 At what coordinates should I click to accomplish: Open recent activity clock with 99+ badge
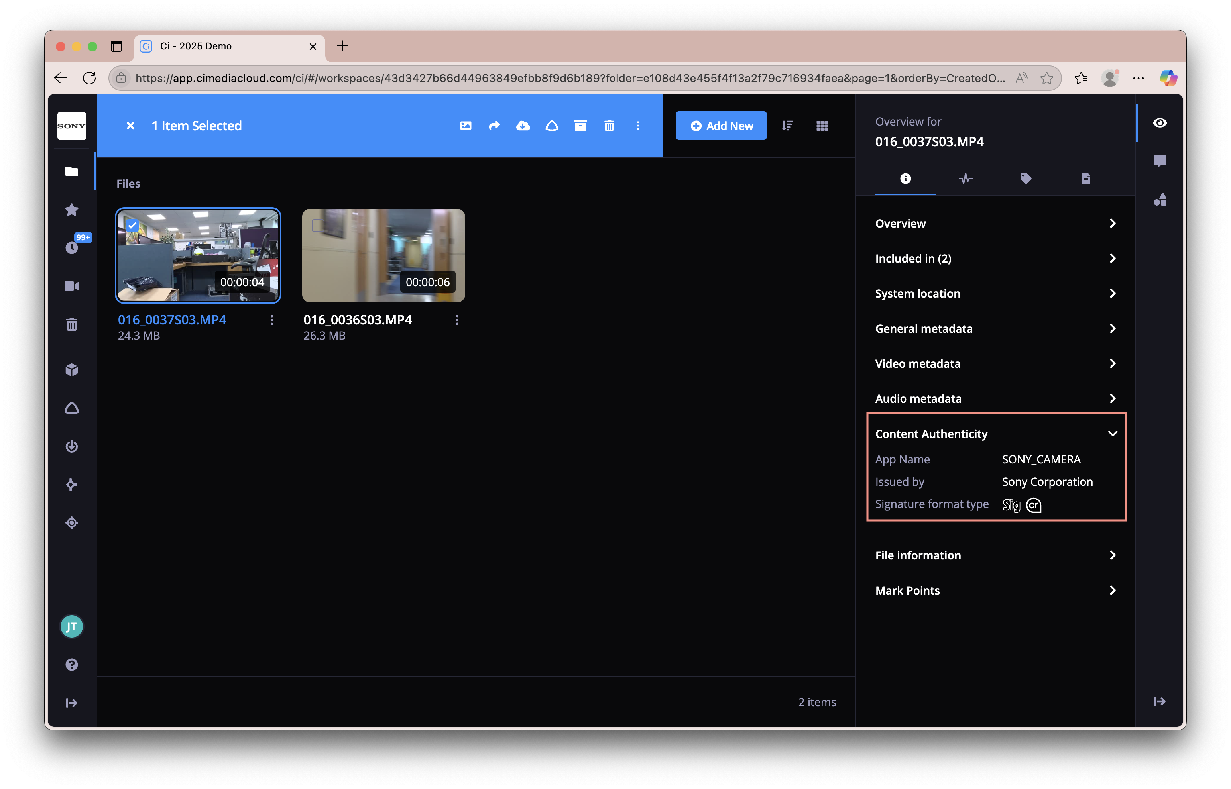(72, 247)
